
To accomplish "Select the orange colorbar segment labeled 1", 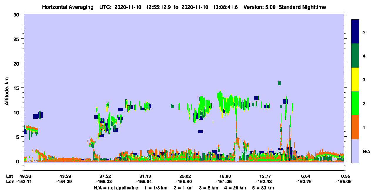I will 355,127.
